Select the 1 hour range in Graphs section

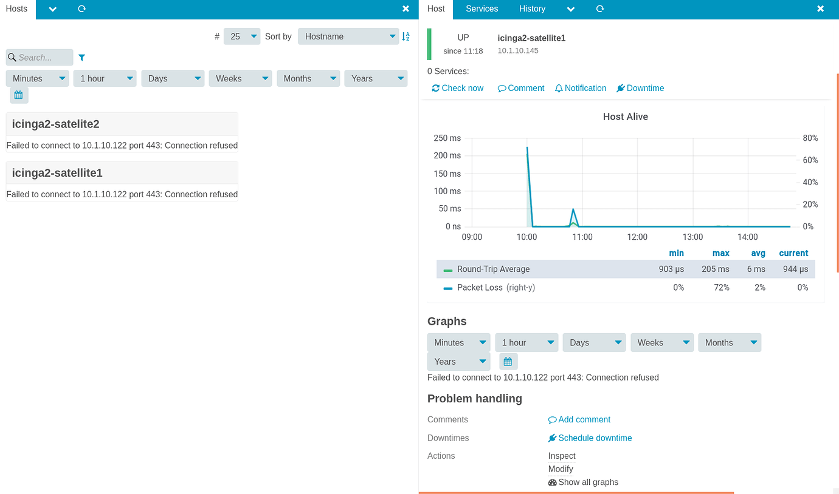click(527, 342)
